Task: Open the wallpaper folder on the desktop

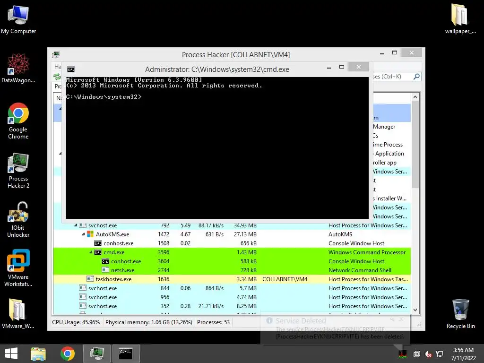Action: point(460,18)
